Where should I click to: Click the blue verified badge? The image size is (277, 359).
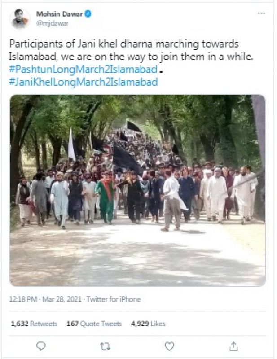[88, 14]
